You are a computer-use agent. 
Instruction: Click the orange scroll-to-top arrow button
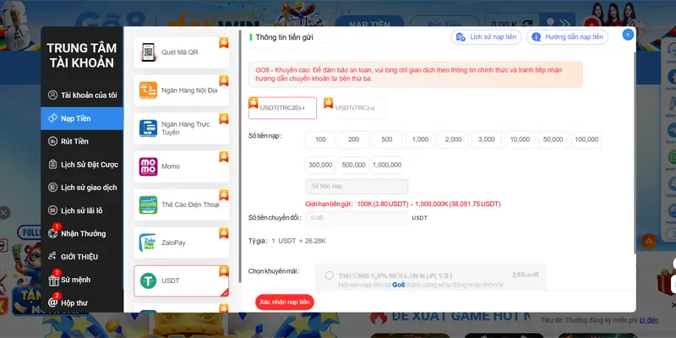[649, 241]
